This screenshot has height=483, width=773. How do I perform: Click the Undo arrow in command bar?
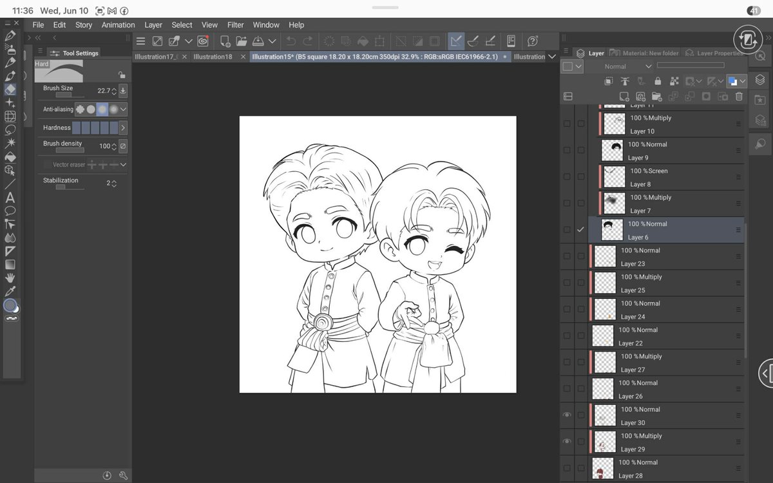click(x=291, y=41)
